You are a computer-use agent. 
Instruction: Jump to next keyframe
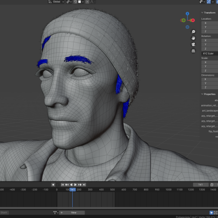pos(80,185)
